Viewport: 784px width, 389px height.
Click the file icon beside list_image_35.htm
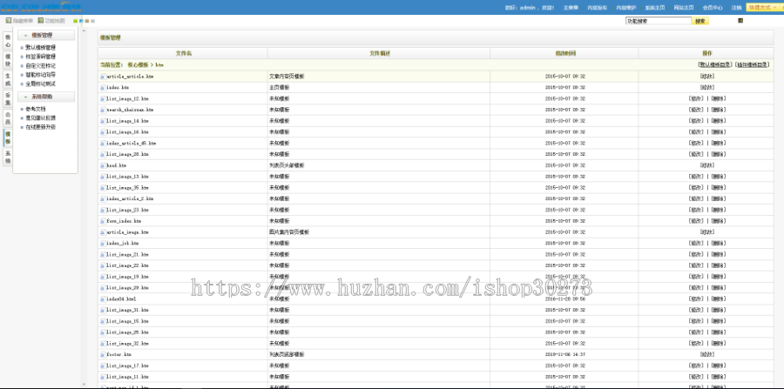(x=103, y=188)
